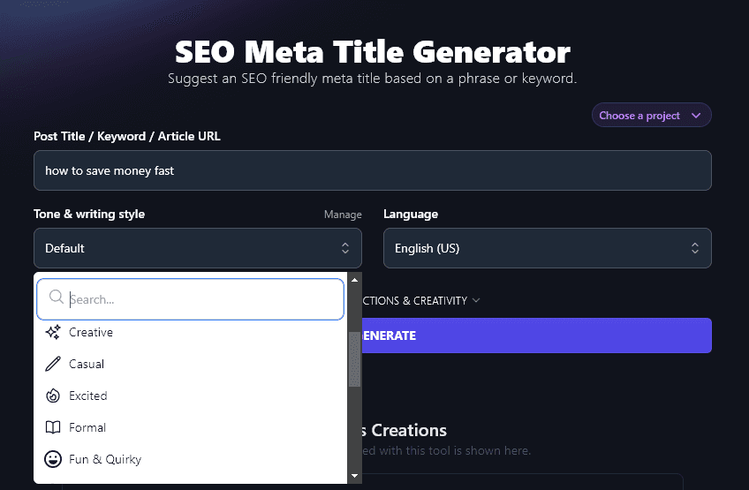The width and height of the screenshot is (749, 490).
Task: Choose the Fun & Quirky style
Action: coord(105,460)
